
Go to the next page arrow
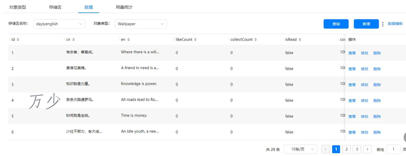coord(367,149)
